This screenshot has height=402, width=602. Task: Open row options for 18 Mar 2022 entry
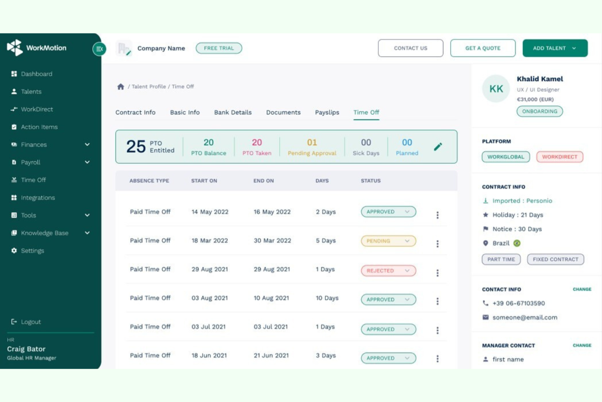click(437, 244)
